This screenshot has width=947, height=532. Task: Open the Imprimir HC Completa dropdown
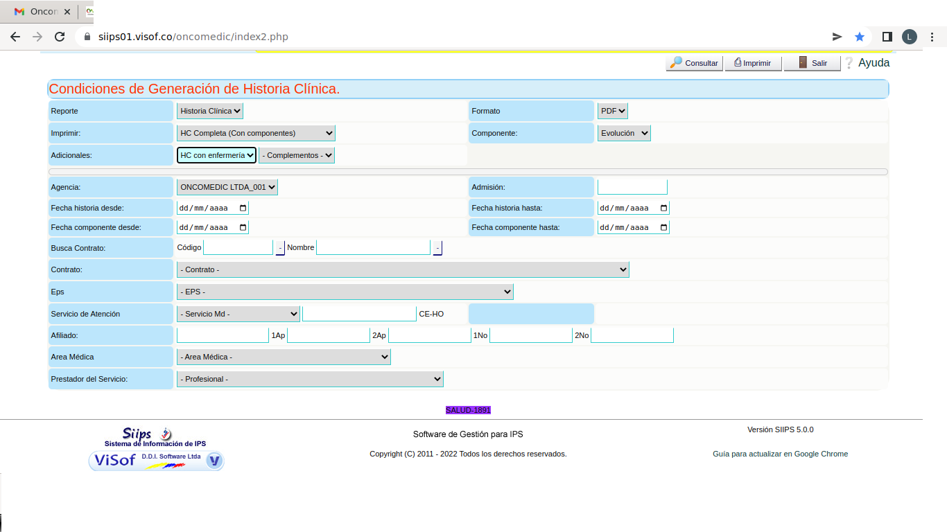(256, 133)
